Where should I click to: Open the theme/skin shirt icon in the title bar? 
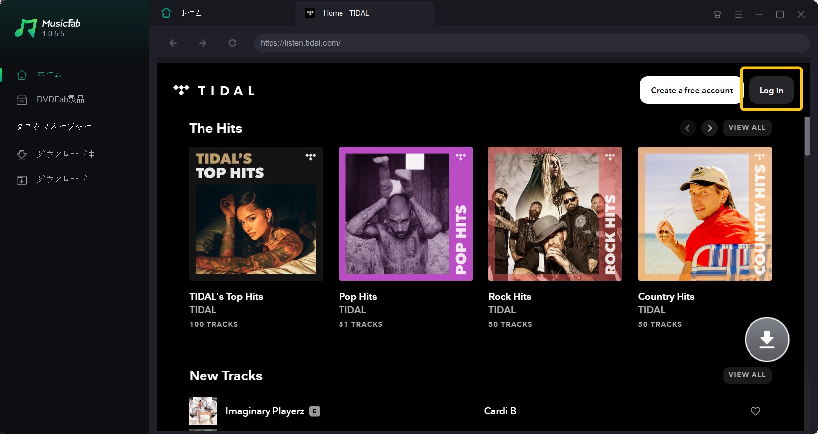pyautogui.click(x=717, y=14)
